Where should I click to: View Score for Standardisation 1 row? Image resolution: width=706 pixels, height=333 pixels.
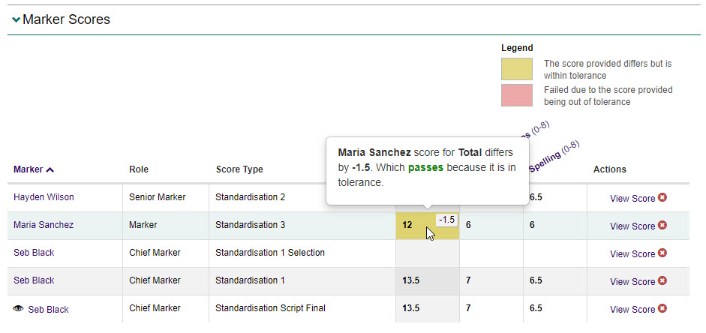[632, 282]
